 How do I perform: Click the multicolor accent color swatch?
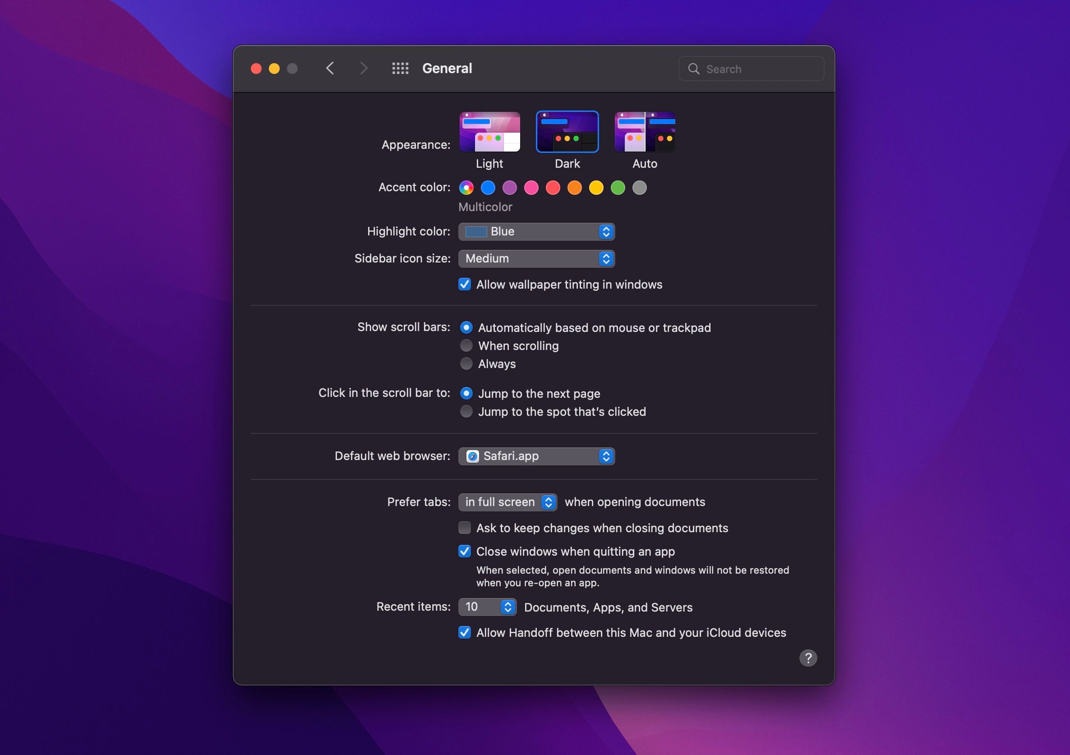click(x=466, y=187)
